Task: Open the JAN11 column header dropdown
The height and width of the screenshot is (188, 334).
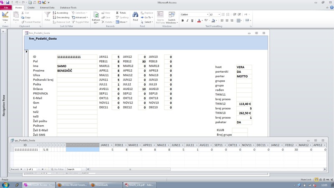Action: (x=112, y=145)
